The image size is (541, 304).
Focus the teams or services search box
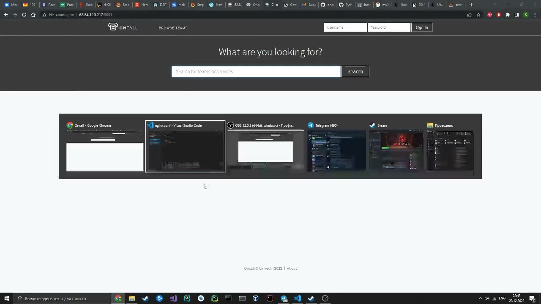(256, 71)
